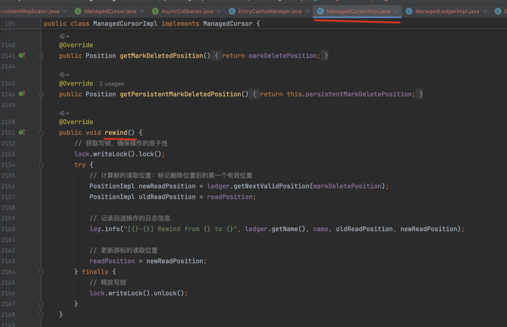Close the ManagedCursorImpl.java tab

pyautogui.click(x=396, y=11)
